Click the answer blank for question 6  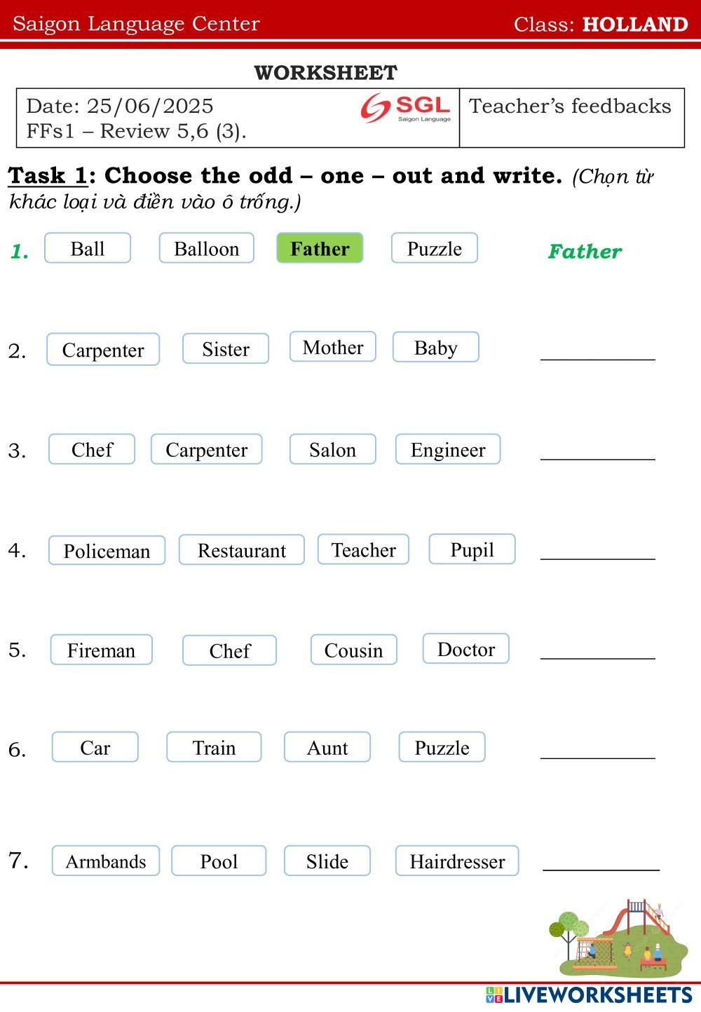[x=597, y=748]
